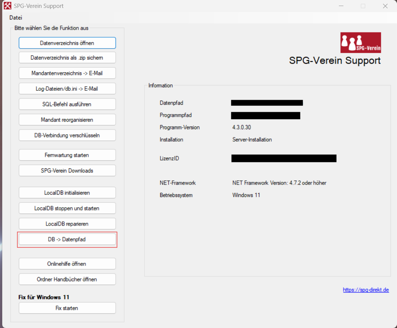Open the Datei menu
The width and height of the screenshot is (397, 328).
16,17
